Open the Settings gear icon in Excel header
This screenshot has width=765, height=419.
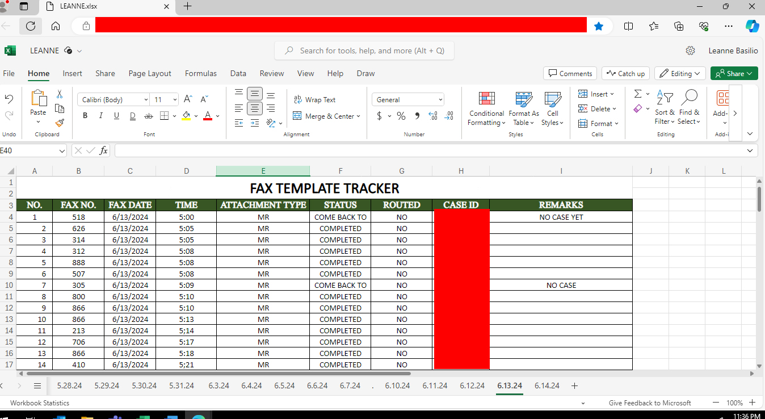(x=690, y=51)
